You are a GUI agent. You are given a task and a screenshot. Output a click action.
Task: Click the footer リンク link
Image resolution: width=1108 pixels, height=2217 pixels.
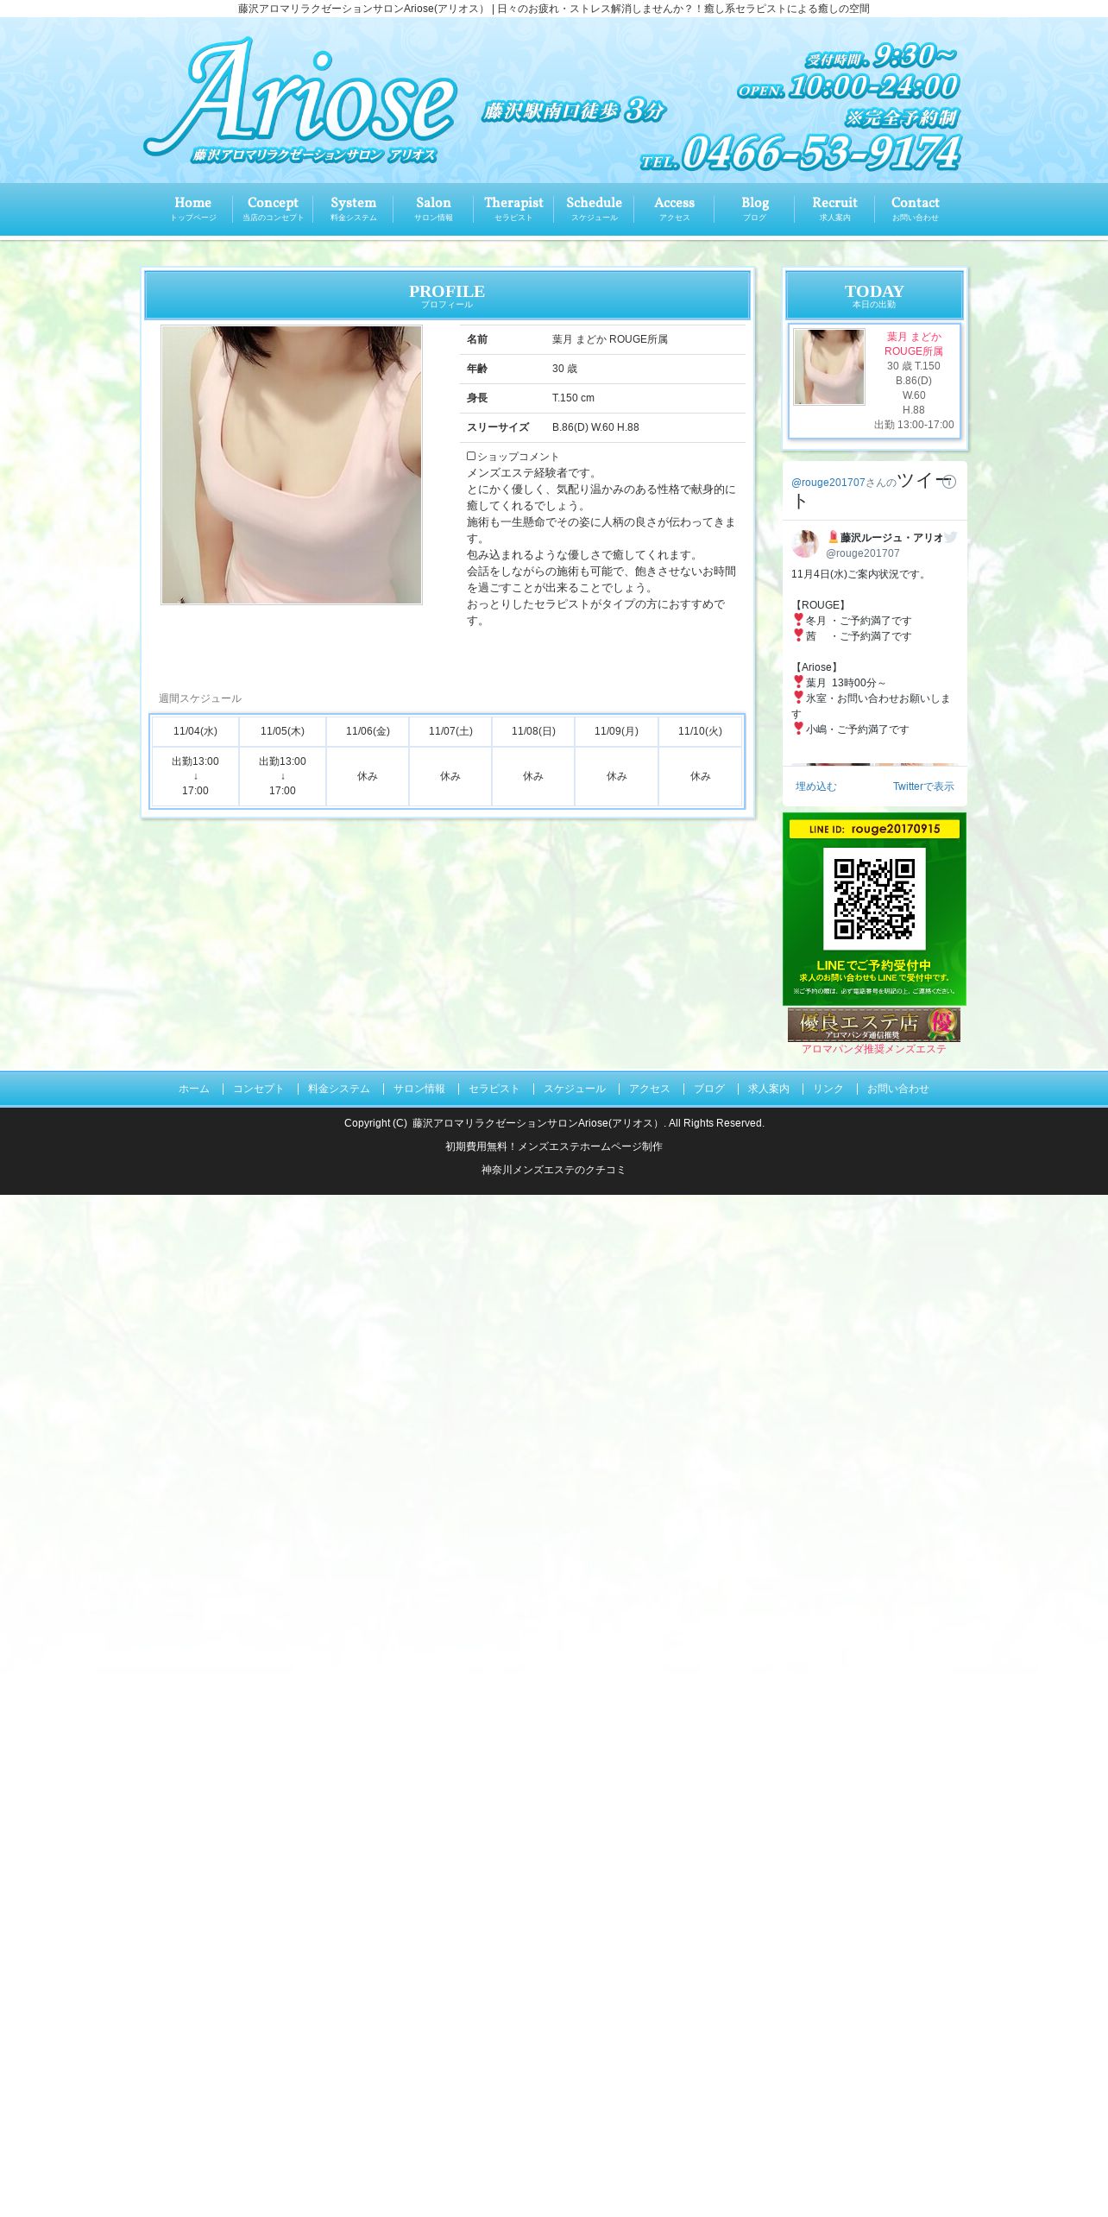[x=828, y=1089]
